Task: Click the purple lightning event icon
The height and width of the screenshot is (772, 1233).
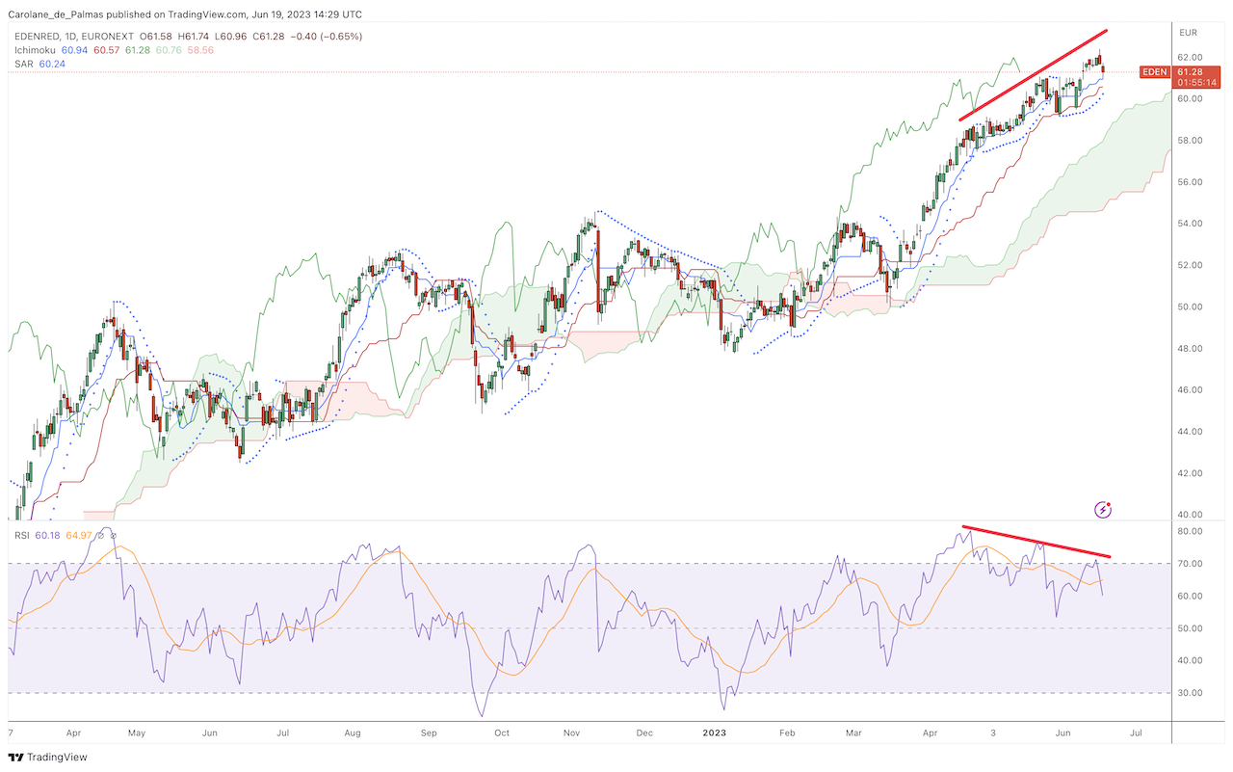Action: pyautogui.click(x=1104, y=510)
